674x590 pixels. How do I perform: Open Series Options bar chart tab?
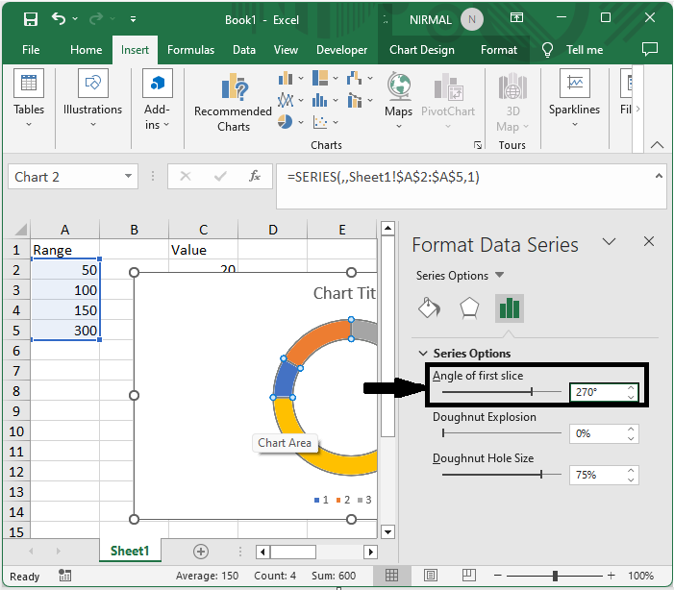pos(510,307)
